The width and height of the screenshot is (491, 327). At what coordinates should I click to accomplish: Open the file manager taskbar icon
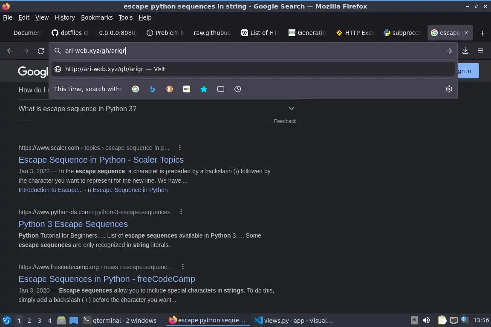click(x=61, y=320)
